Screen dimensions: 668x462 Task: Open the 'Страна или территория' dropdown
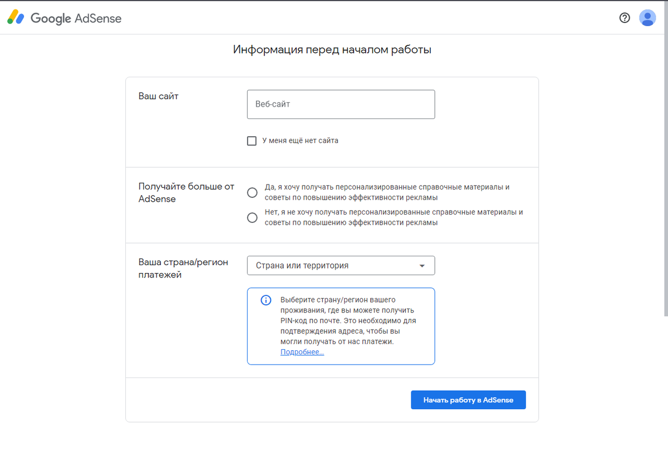pos(341,265)
